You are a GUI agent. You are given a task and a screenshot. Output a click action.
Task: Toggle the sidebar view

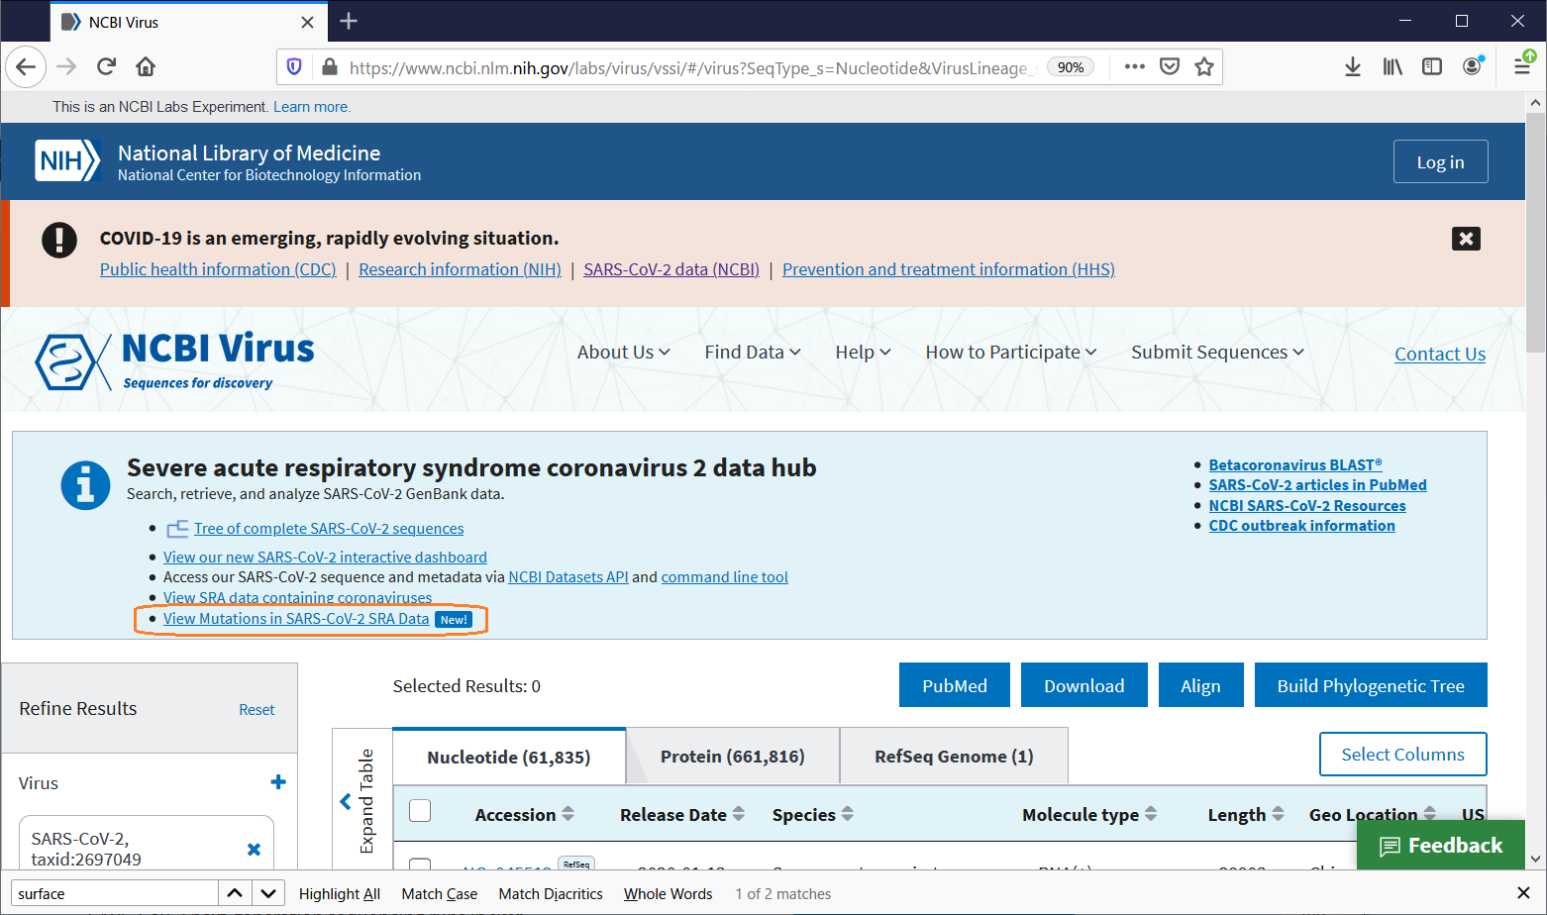pyautogui.click(x=1432, y=67)
